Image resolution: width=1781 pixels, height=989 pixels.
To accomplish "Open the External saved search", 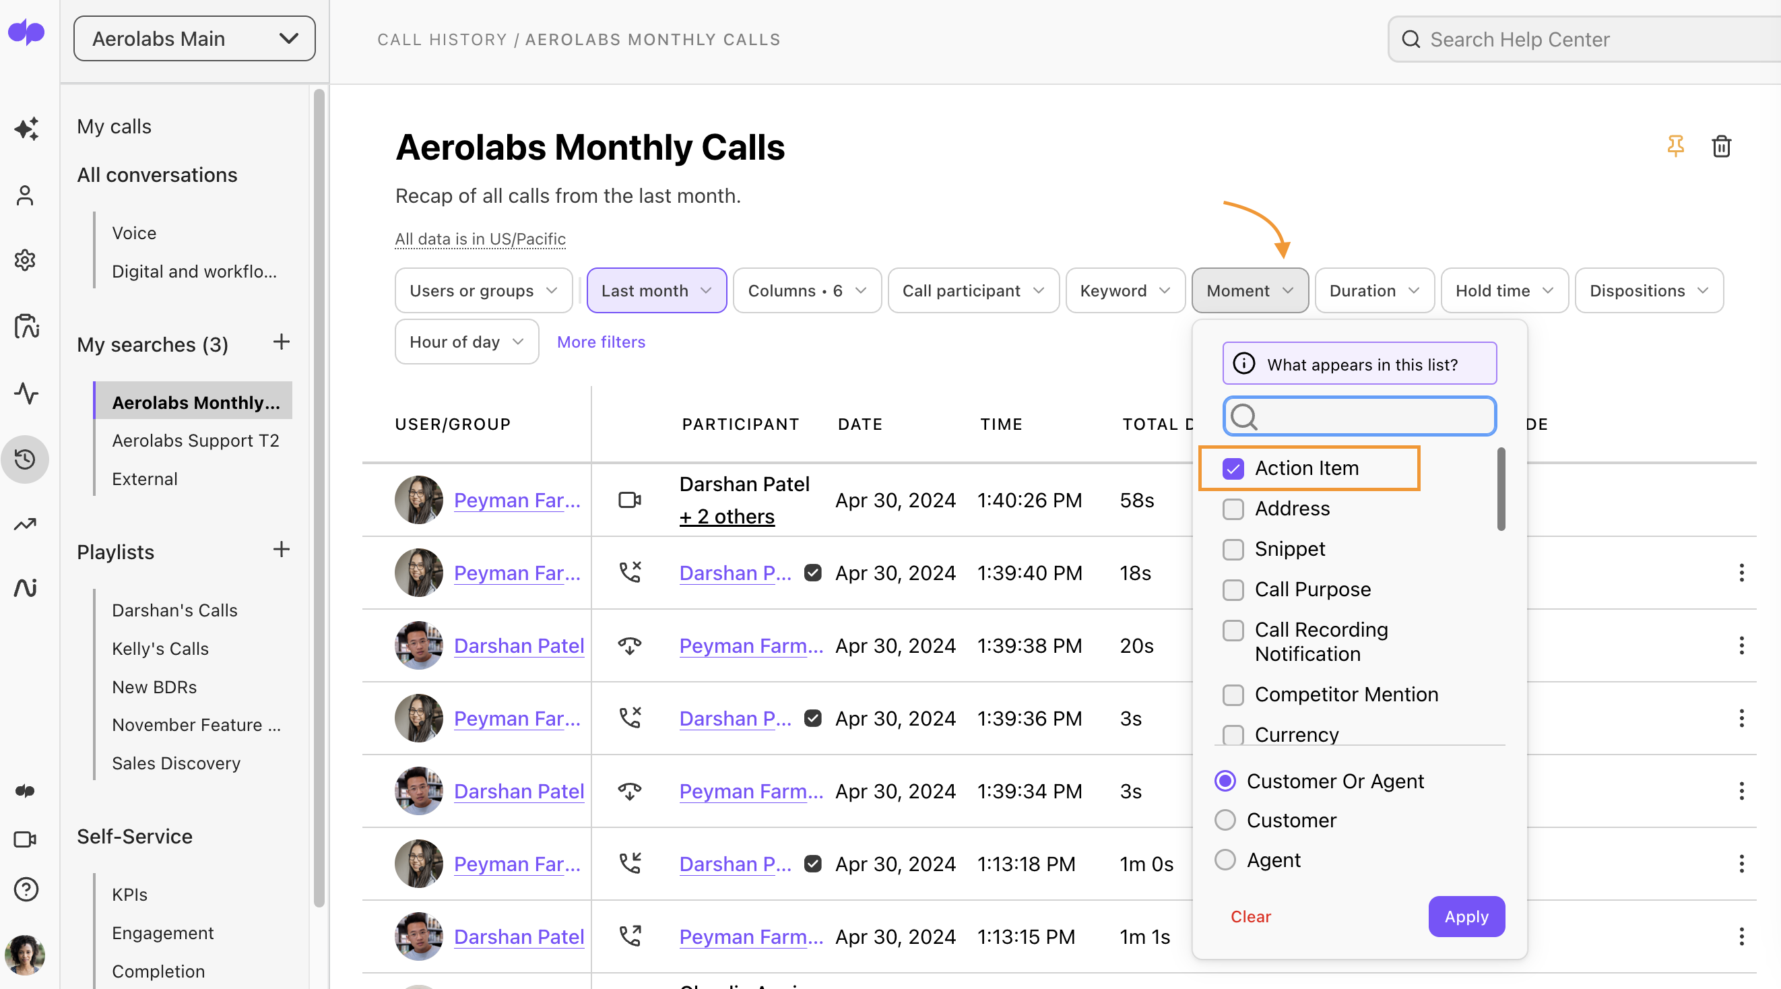I will [x=145, y=478].
